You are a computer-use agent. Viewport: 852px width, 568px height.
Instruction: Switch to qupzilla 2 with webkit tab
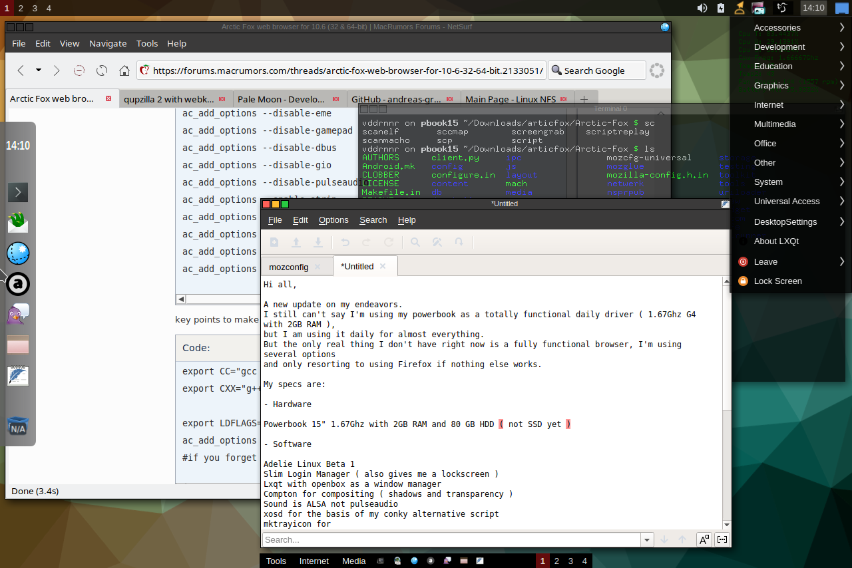(176, 99)
